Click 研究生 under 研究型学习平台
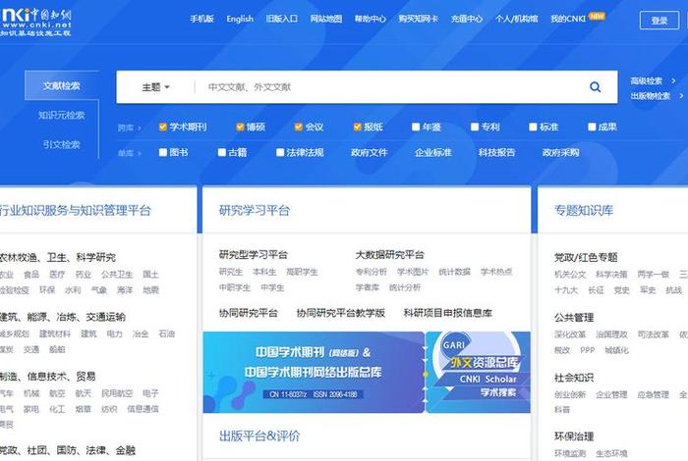Screen dimensions: 688x461 [x=231, y=272]
